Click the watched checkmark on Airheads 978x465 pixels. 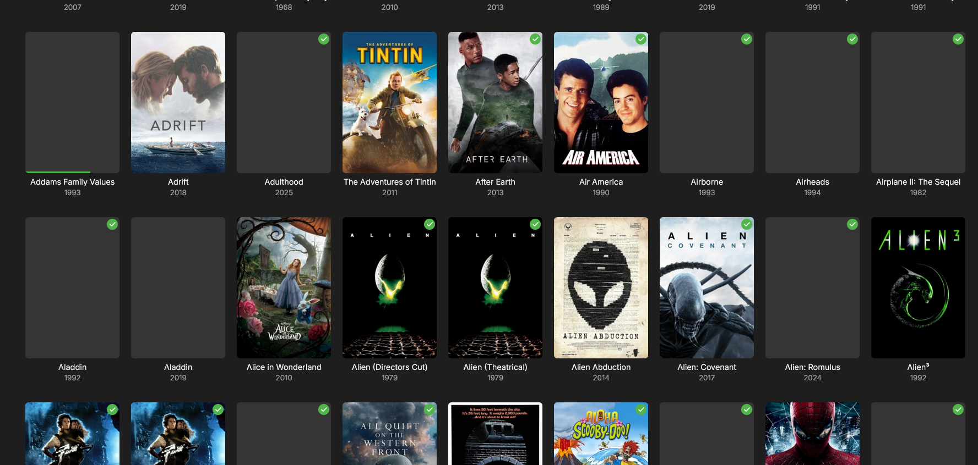[x=852, y=39]
